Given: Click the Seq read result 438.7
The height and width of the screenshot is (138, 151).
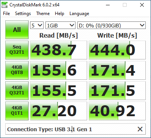Looking at the screenshot, I should click(59, 50).
